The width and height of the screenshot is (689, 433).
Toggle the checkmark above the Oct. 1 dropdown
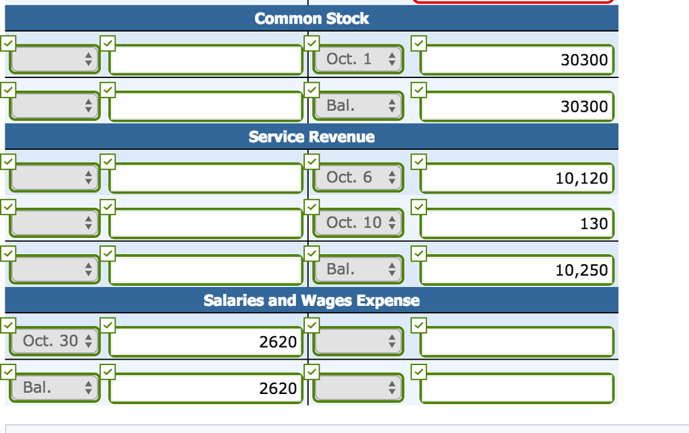[312, 43]
